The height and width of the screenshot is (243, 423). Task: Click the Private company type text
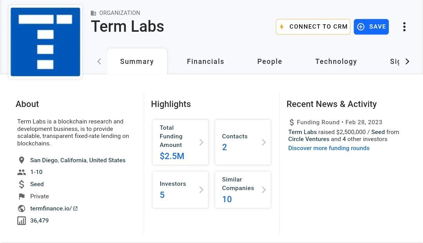point(40,196)
